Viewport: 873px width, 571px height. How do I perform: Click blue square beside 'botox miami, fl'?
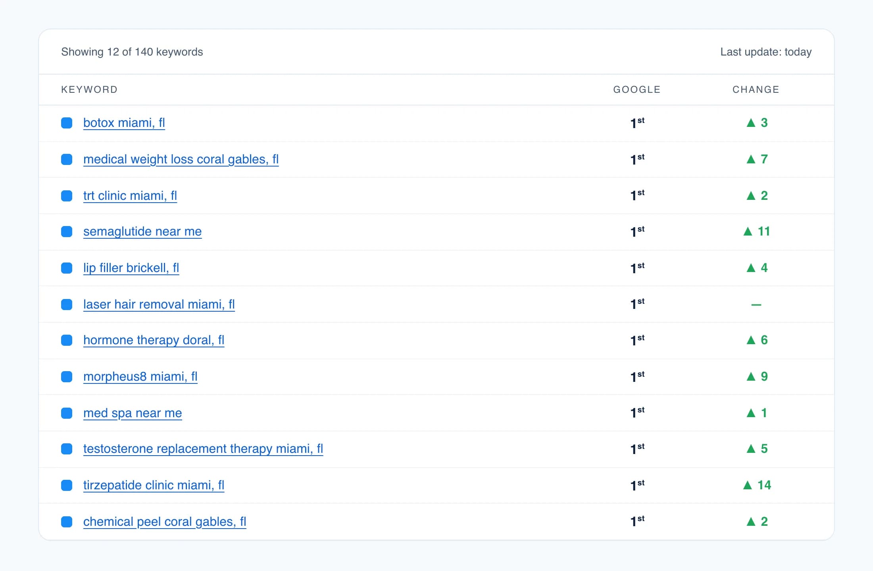pos(67,123)
